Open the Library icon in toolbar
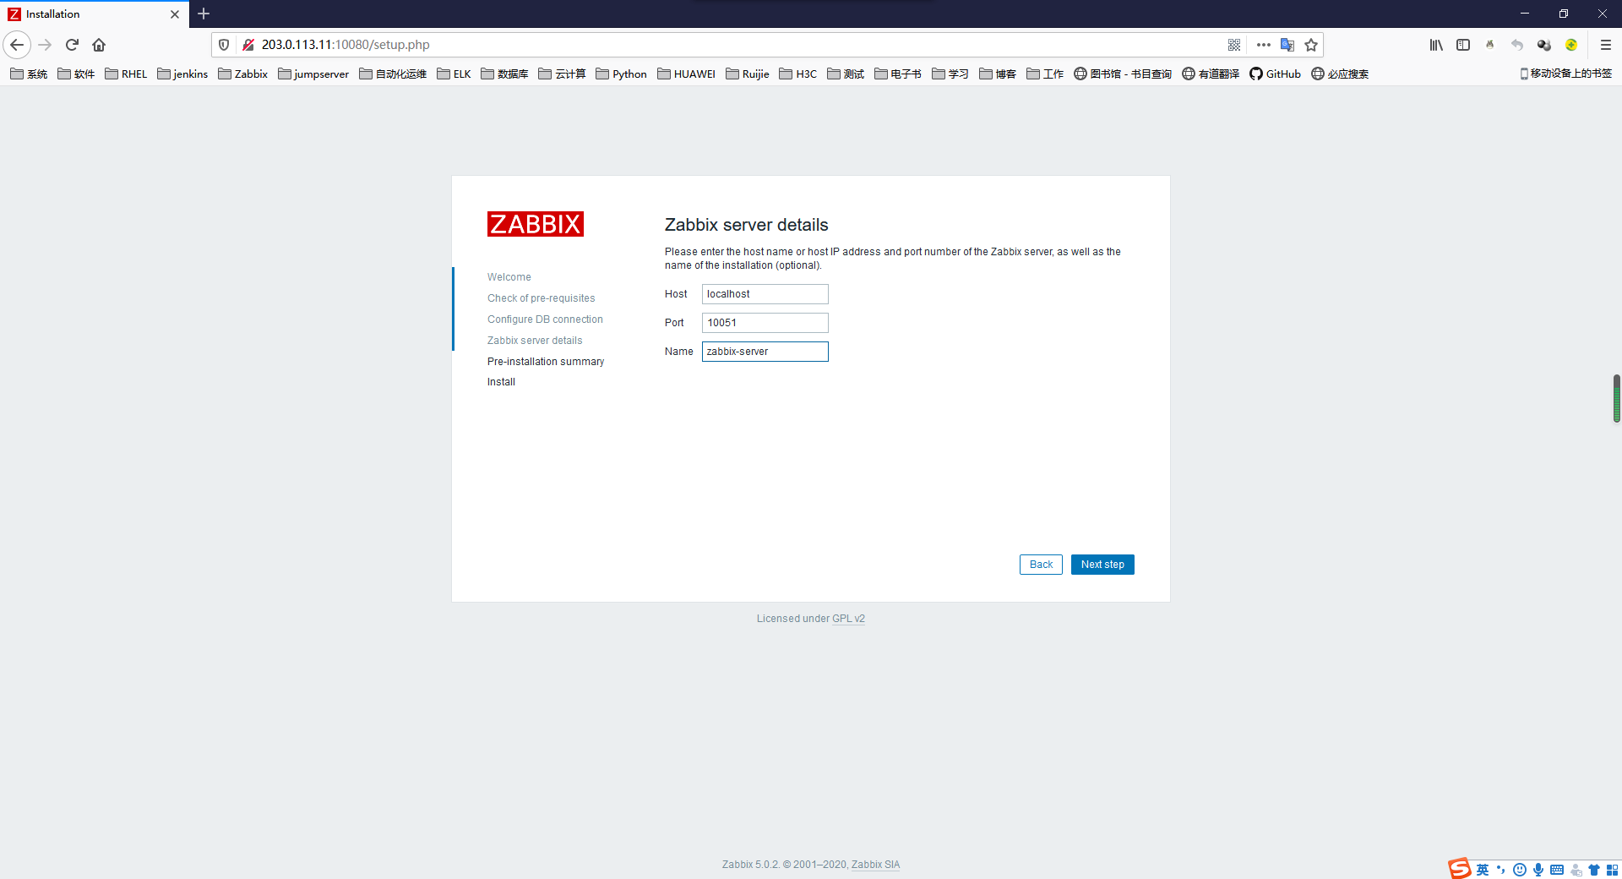The image size is (1622, 879). coord(1436,45)
